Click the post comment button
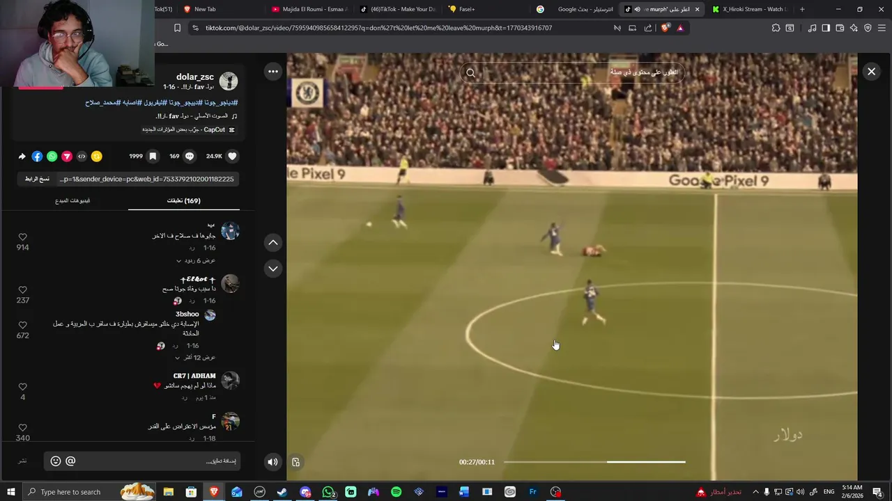The image size is (892, 501). pos(22,461)
